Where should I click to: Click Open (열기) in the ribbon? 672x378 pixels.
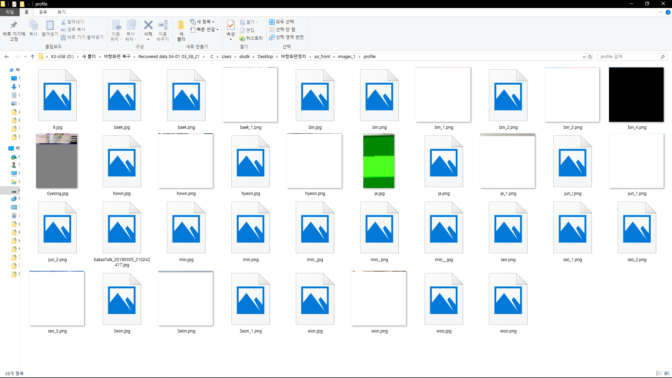pyautogui.click(x=249, y=22)
